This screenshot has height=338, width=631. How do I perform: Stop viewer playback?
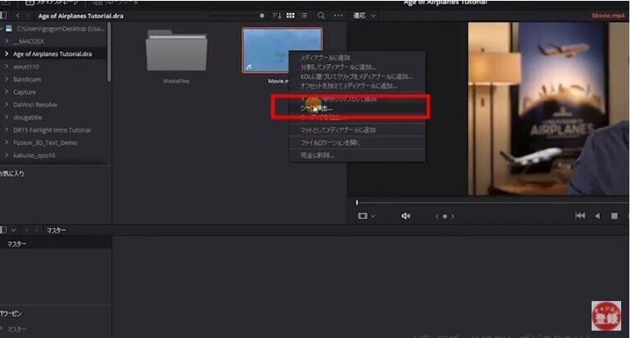pos(614,216)
